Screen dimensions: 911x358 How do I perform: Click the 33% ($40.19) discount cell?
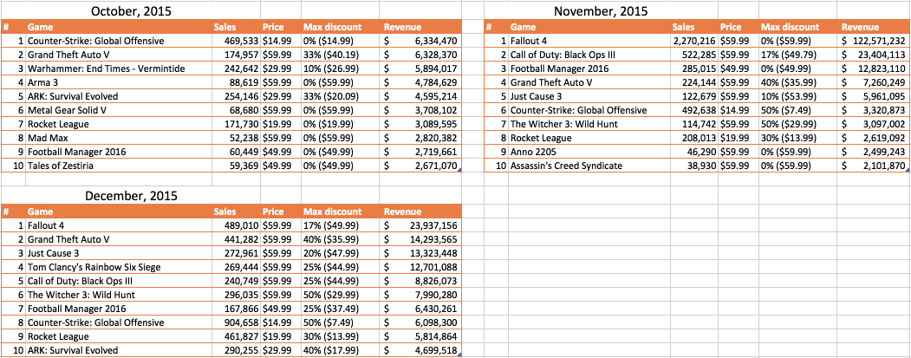(x=329, y=55)
